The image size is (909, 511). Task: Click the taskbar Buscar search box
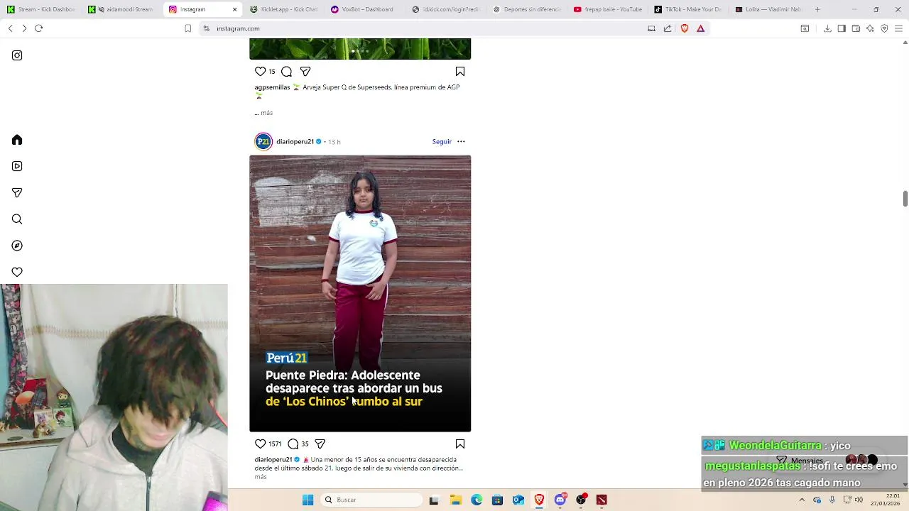click(x=371, y=500)
